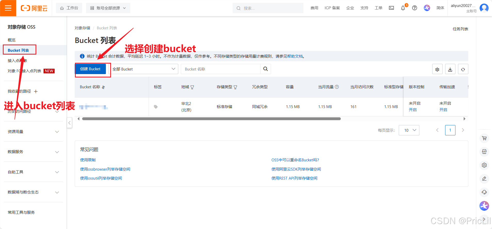Image resolution: width=492 pixels, height=229 pixels.
Task: Open 对象 FC 接入点列表 item
Action: 24,71
